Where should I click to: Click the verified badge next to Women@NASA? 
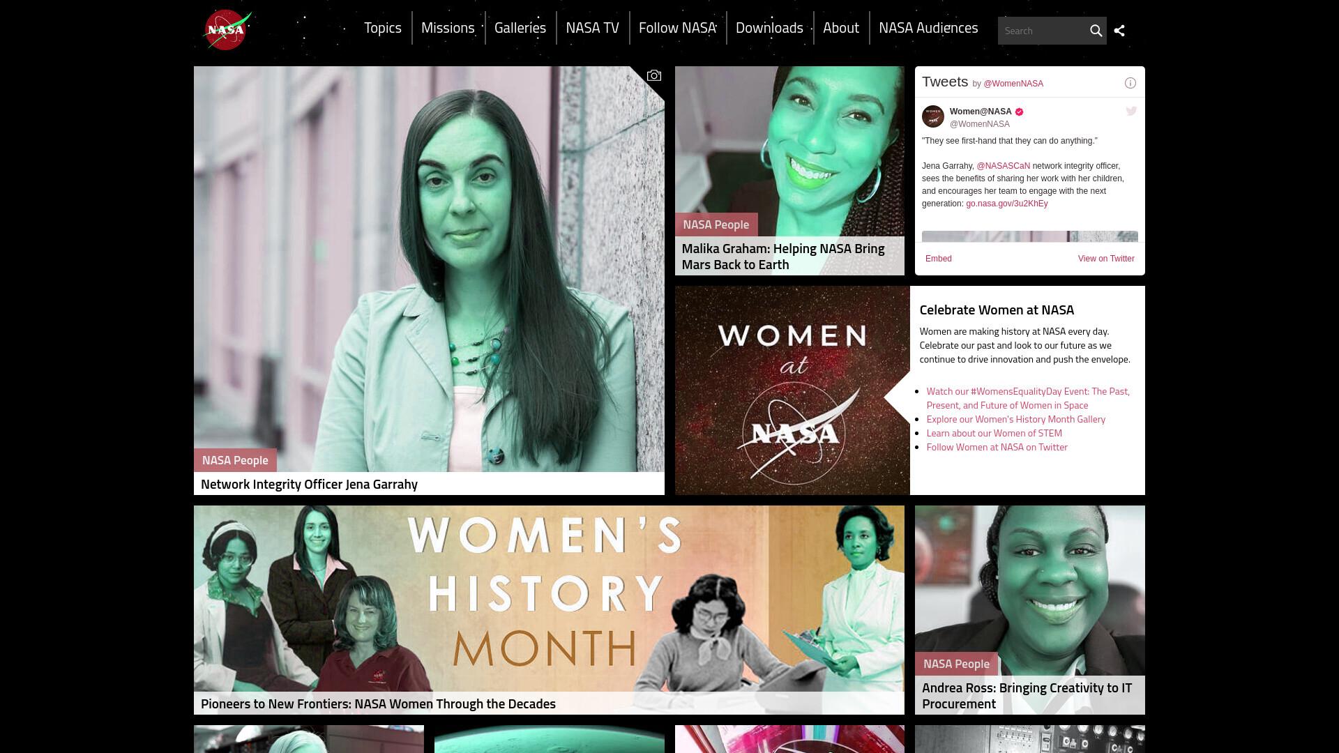click(x=1019, y=112)
